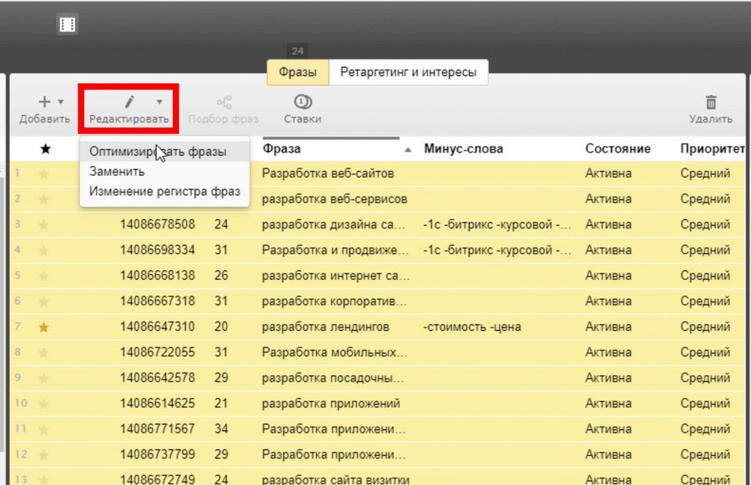Click the Подбор фраз toolbar icon

tap(224, 102)
